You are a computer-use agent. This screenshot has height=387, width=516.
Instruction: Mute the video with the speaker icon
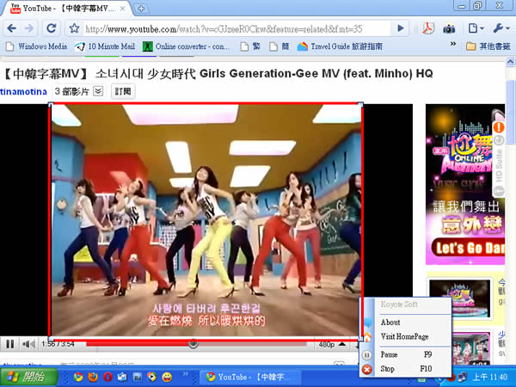tap(28, 344)
